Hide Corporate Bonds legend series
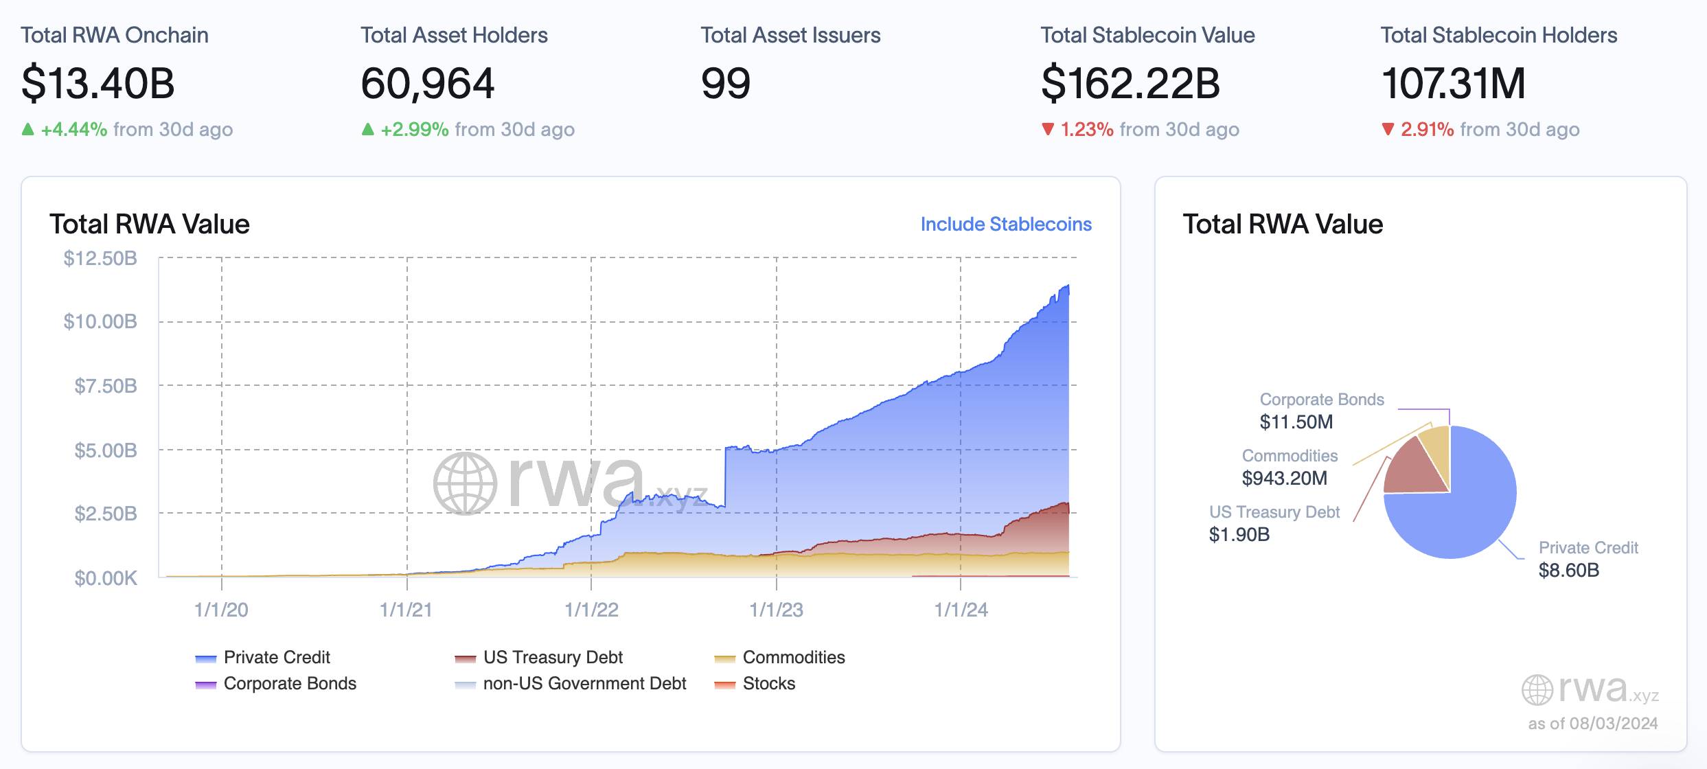This screenshot has width=1707, height=769. click(x=290, y=683)
